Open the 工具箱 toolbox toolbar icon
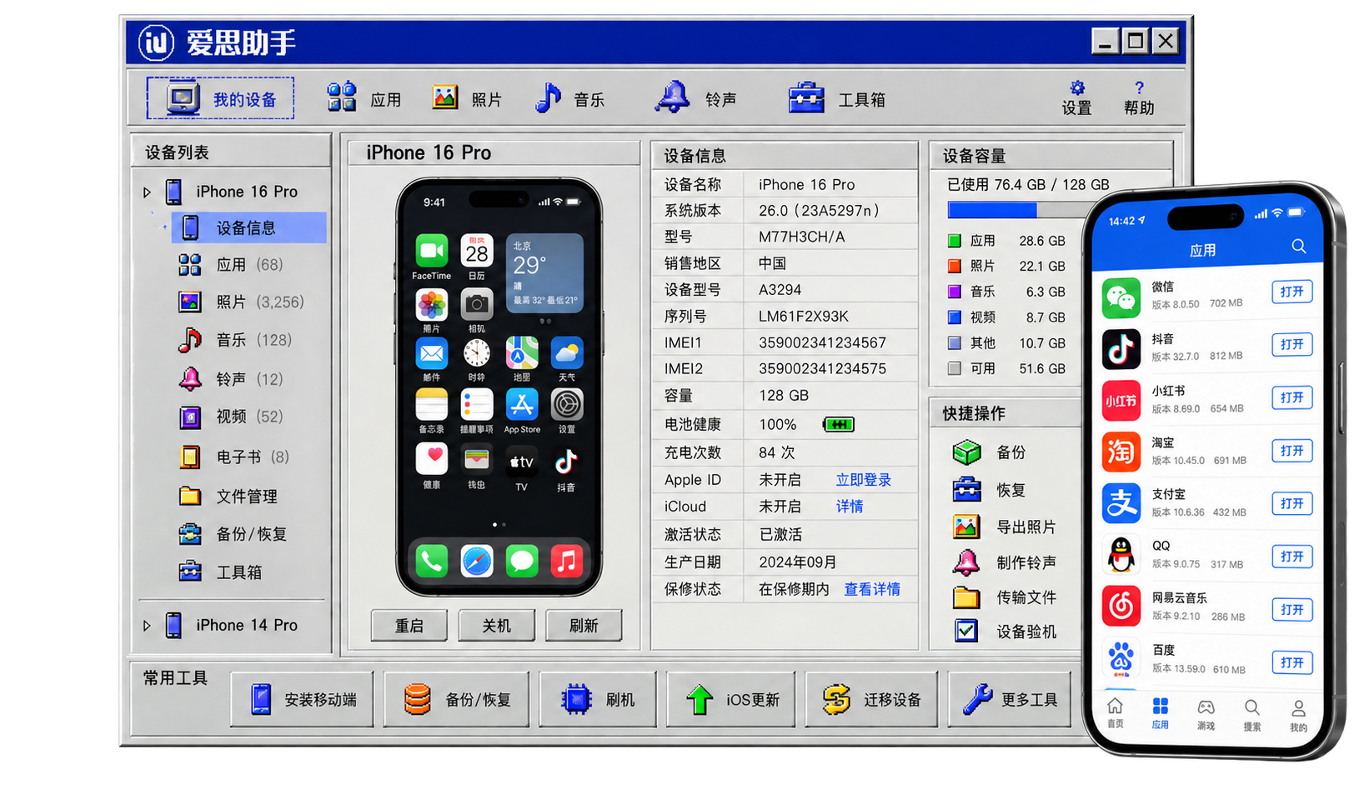Image resolution: width=1359 pixels, height=804 pixels. point(806,97)
